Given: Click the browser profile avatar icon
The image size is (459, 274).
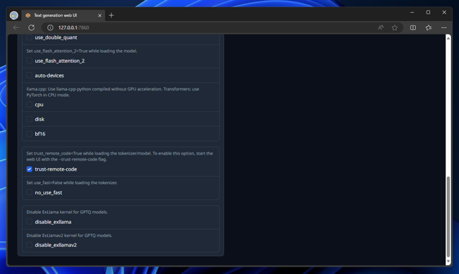Looking at the screenshot, I should [13, 16].
